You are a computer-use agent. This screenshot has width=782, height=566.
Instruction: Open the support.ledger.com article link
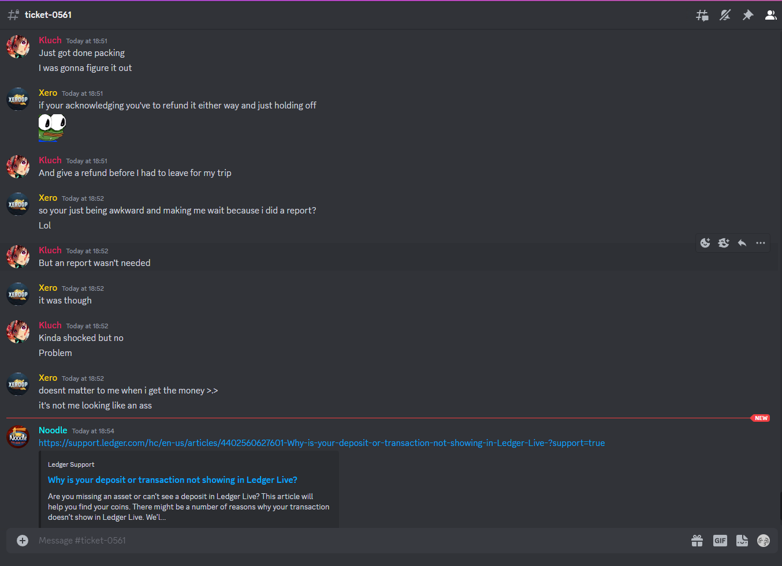point(322,443)
